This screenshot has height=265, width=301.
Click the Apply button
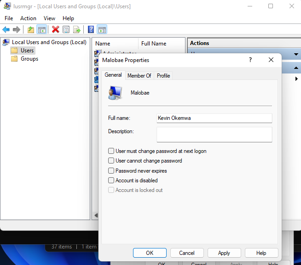point(224,253)
